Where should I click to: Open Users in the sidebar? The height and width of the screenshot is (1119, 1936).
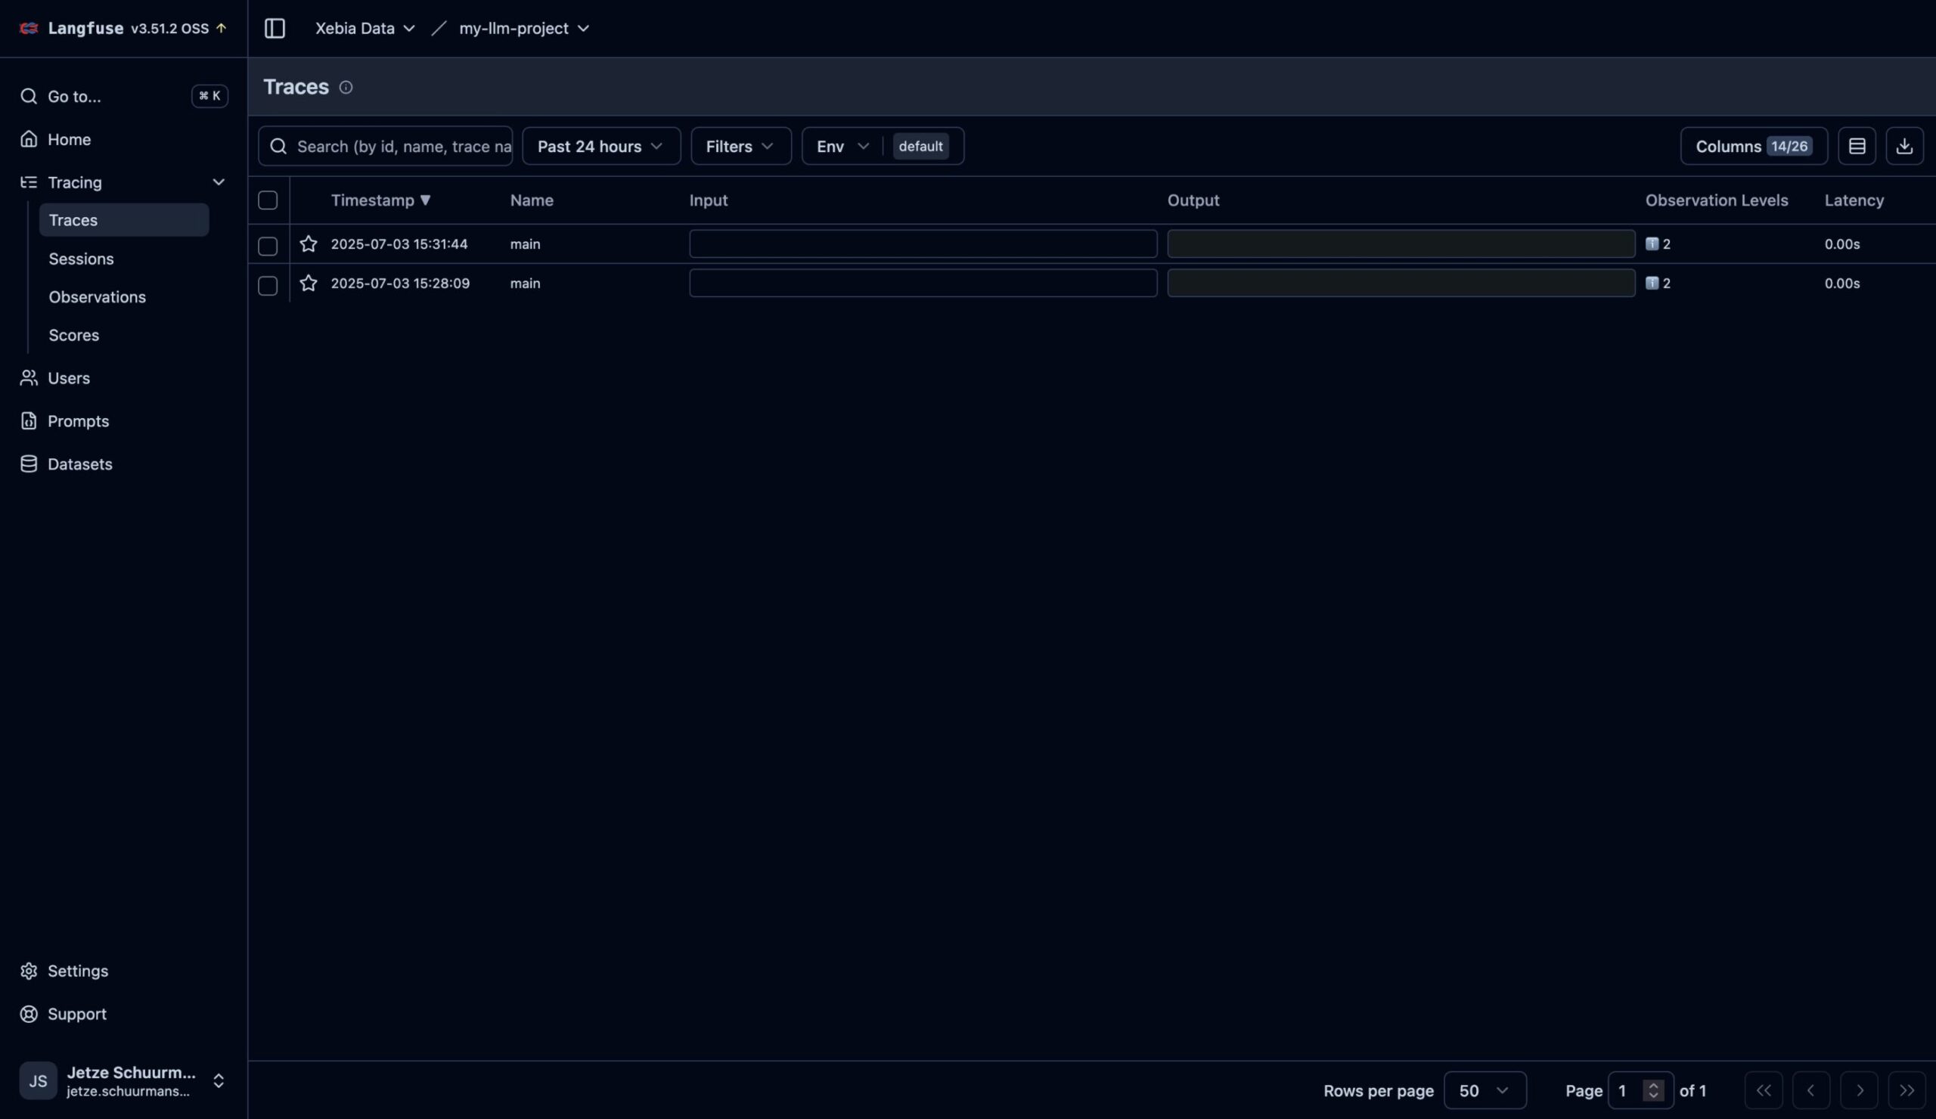(x=124, y=378)
